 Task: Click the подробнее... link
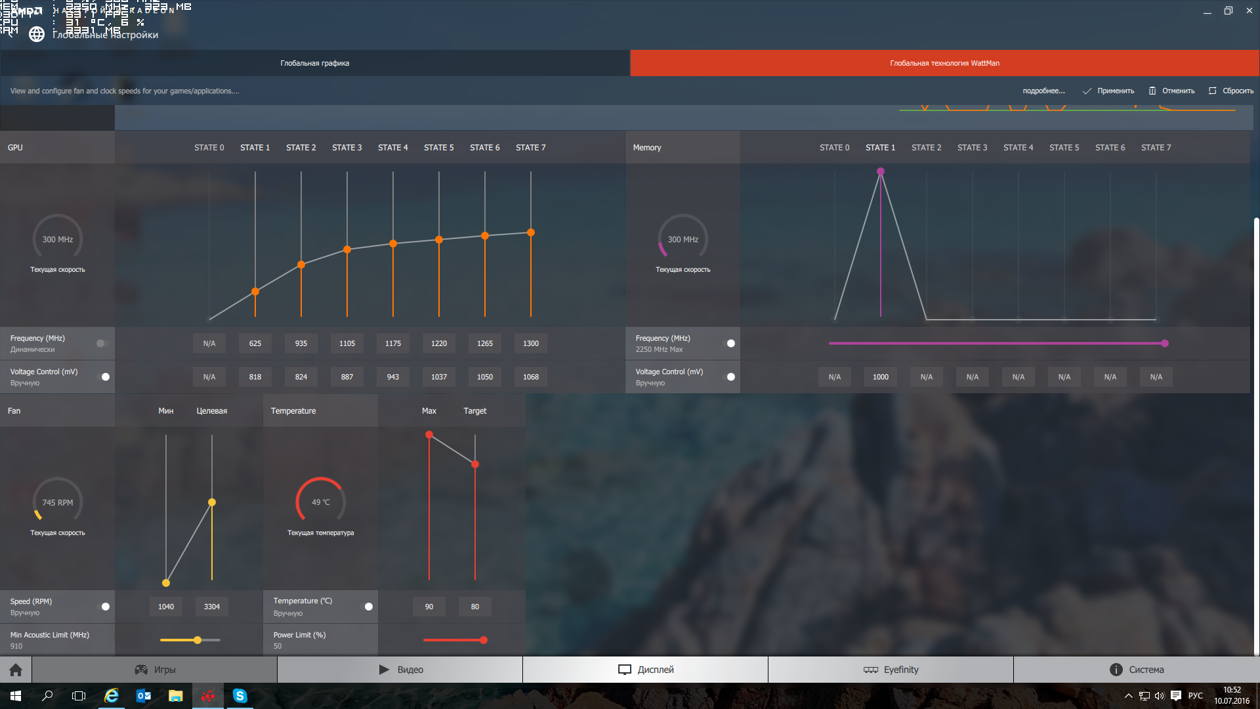(x=1043, y=91)
